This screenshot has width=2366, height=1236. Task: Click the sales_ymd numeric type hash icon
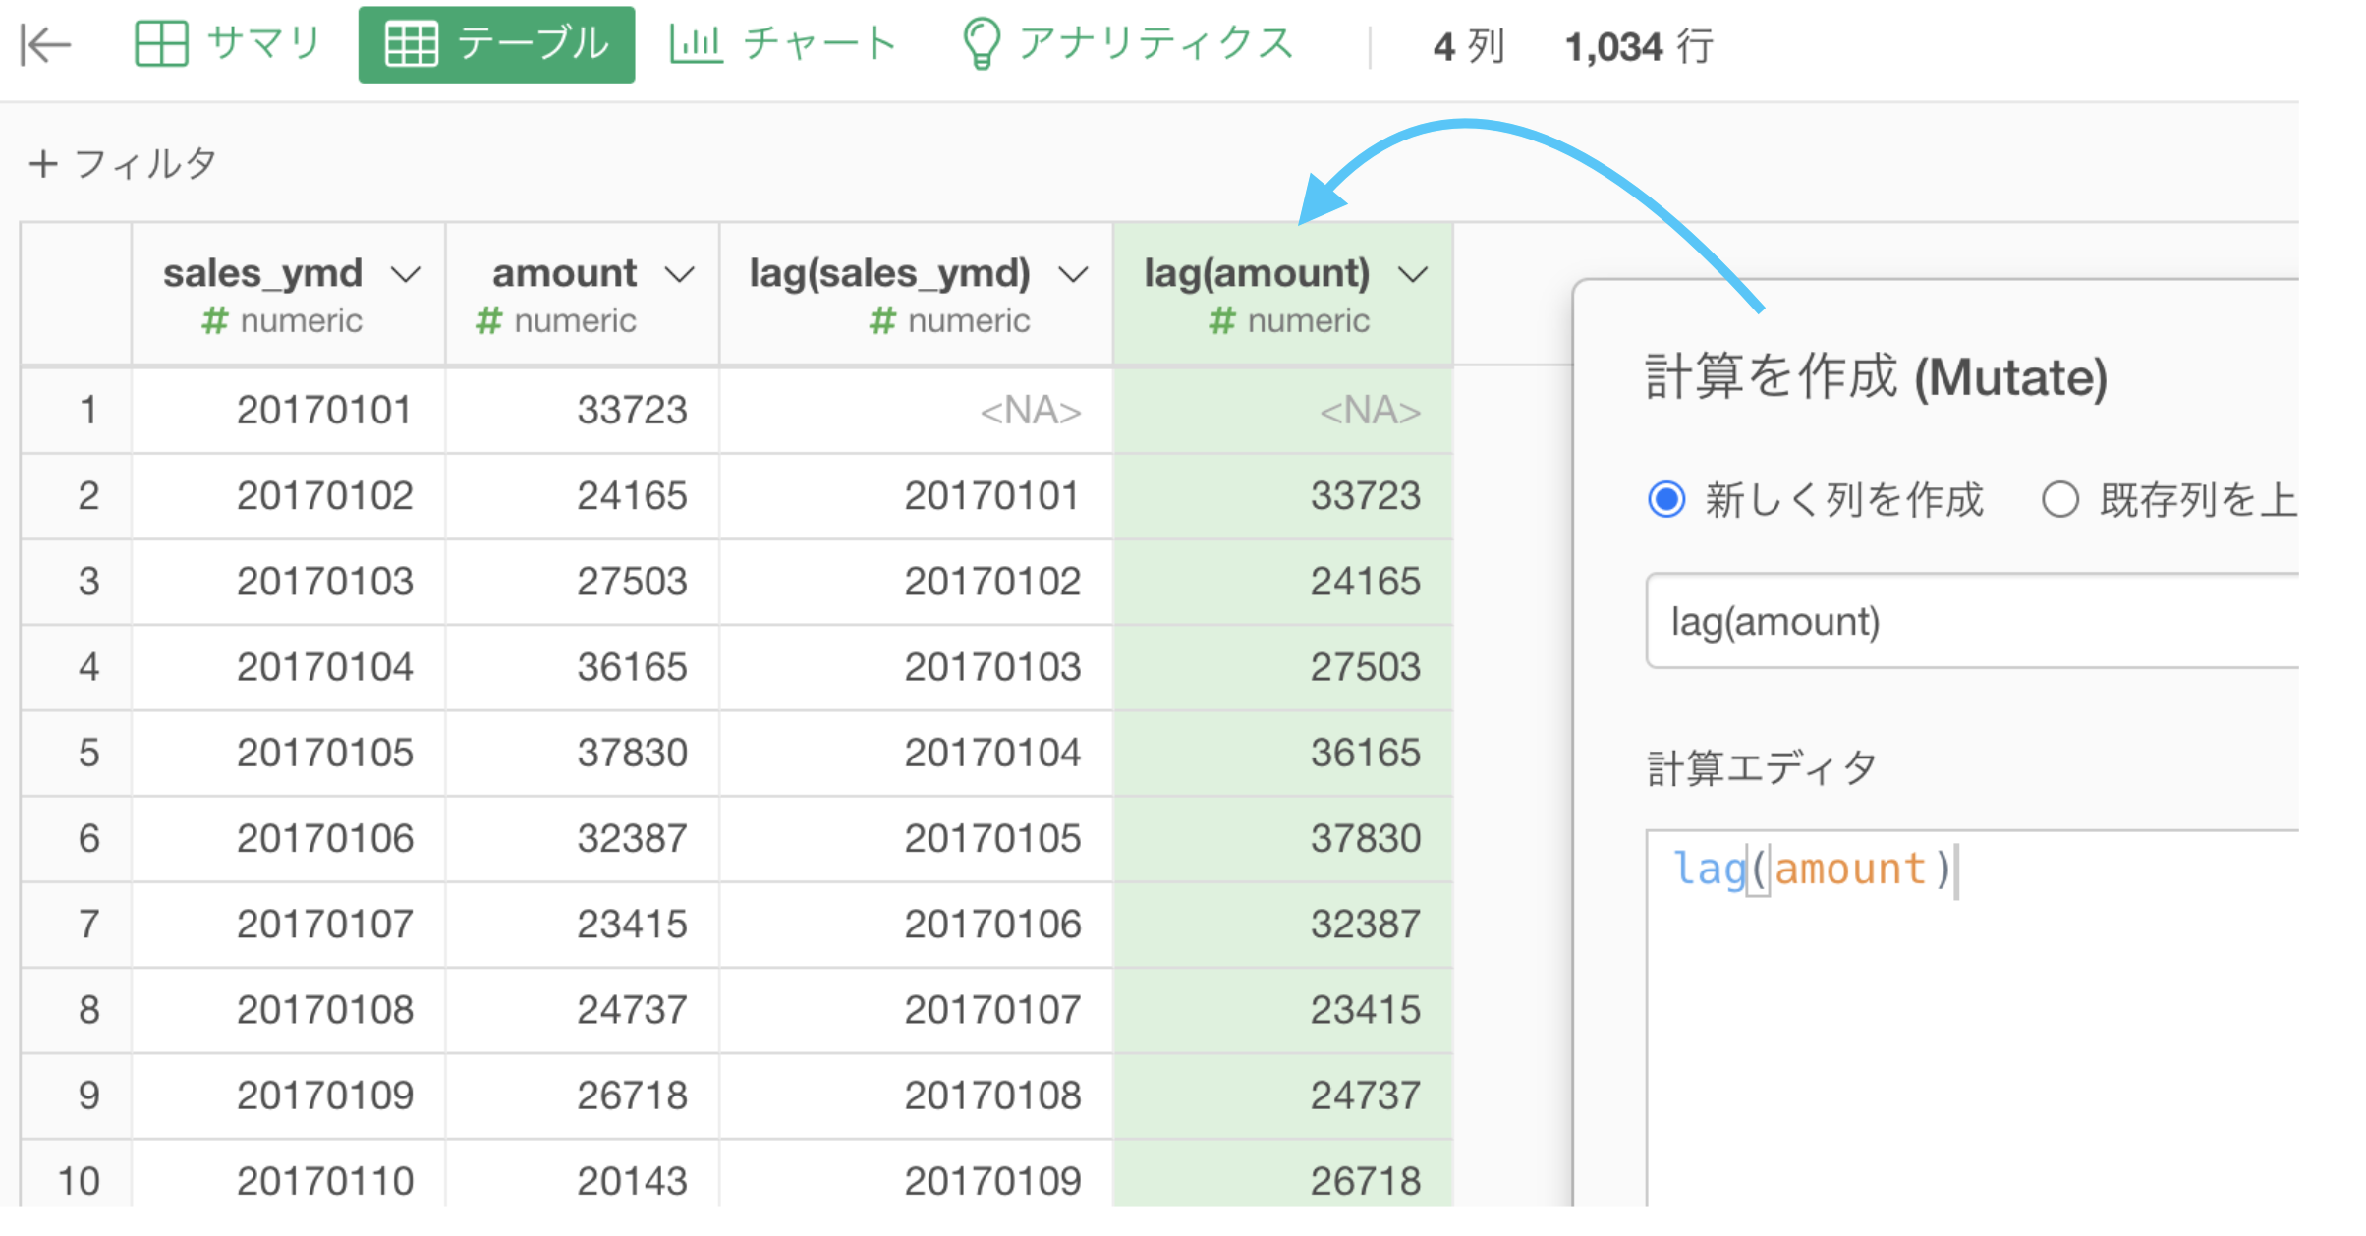pos(214,321)
